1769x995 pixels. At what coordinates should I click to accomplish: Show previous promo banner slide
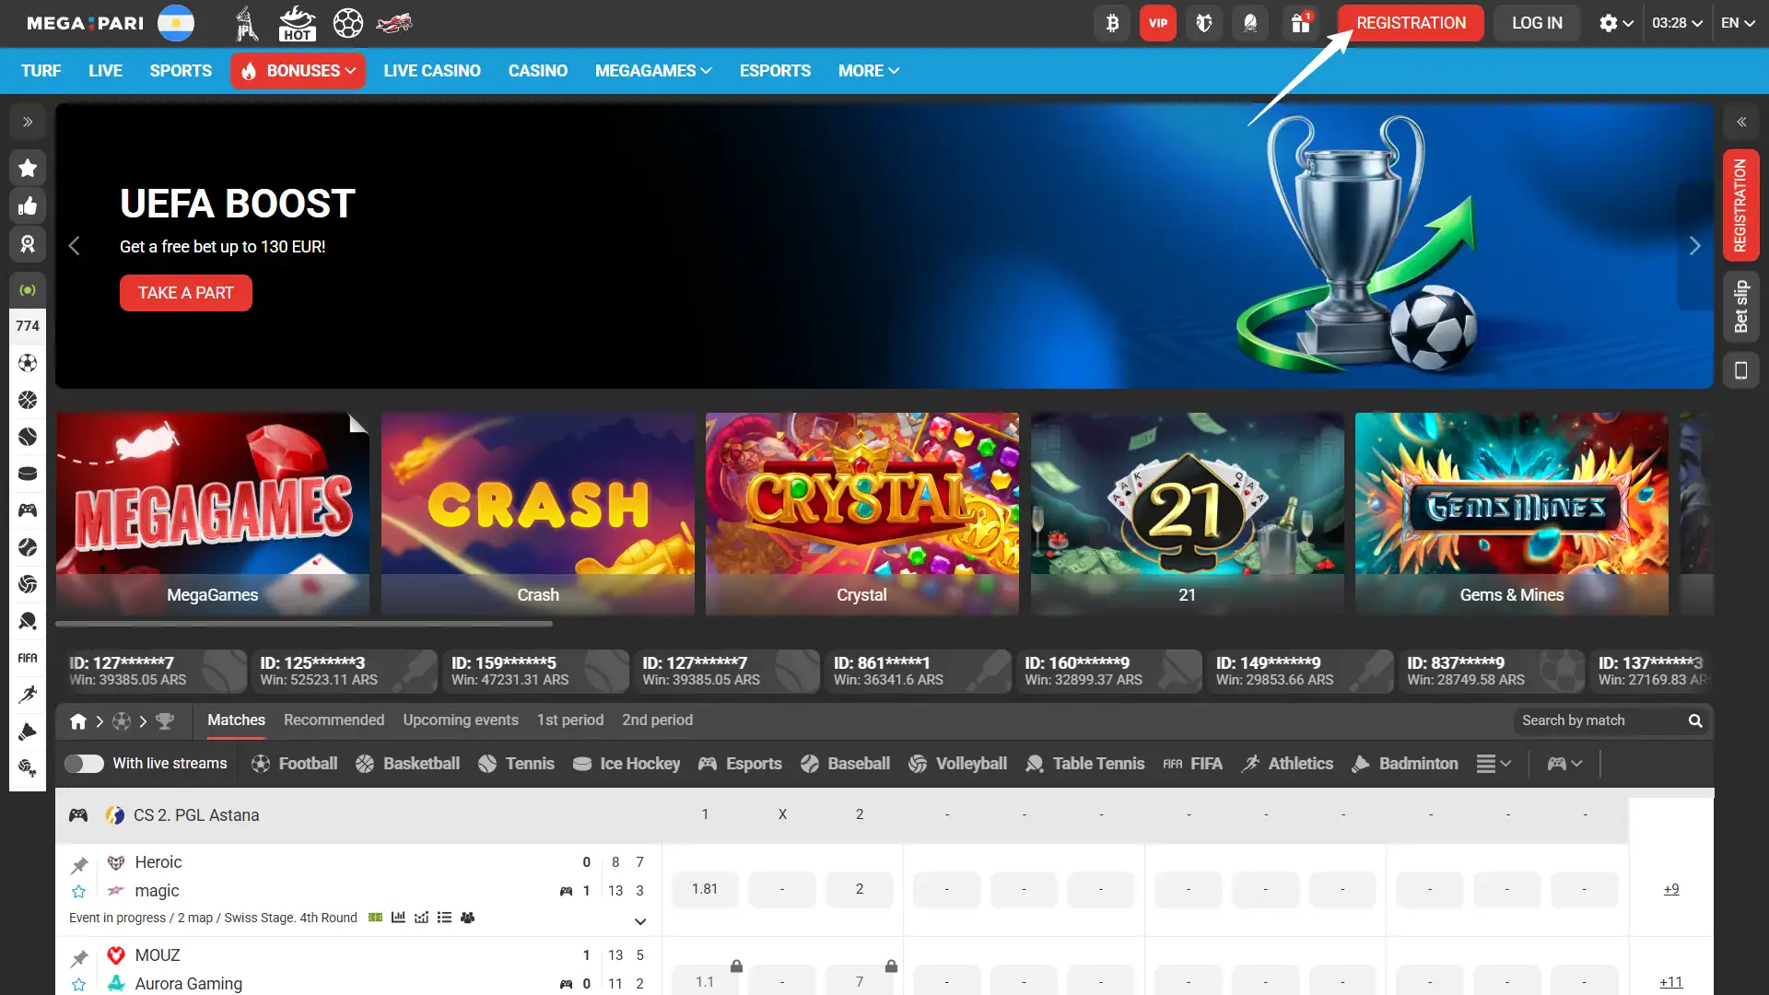click(75, 246)
